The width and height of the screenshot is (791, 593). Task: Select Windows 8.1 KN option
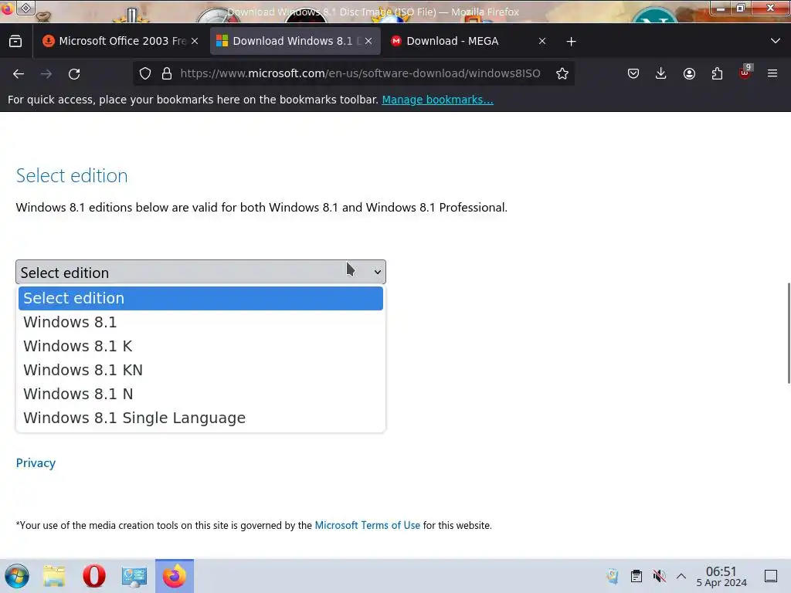pyautogui.click(x=201, y=370)
